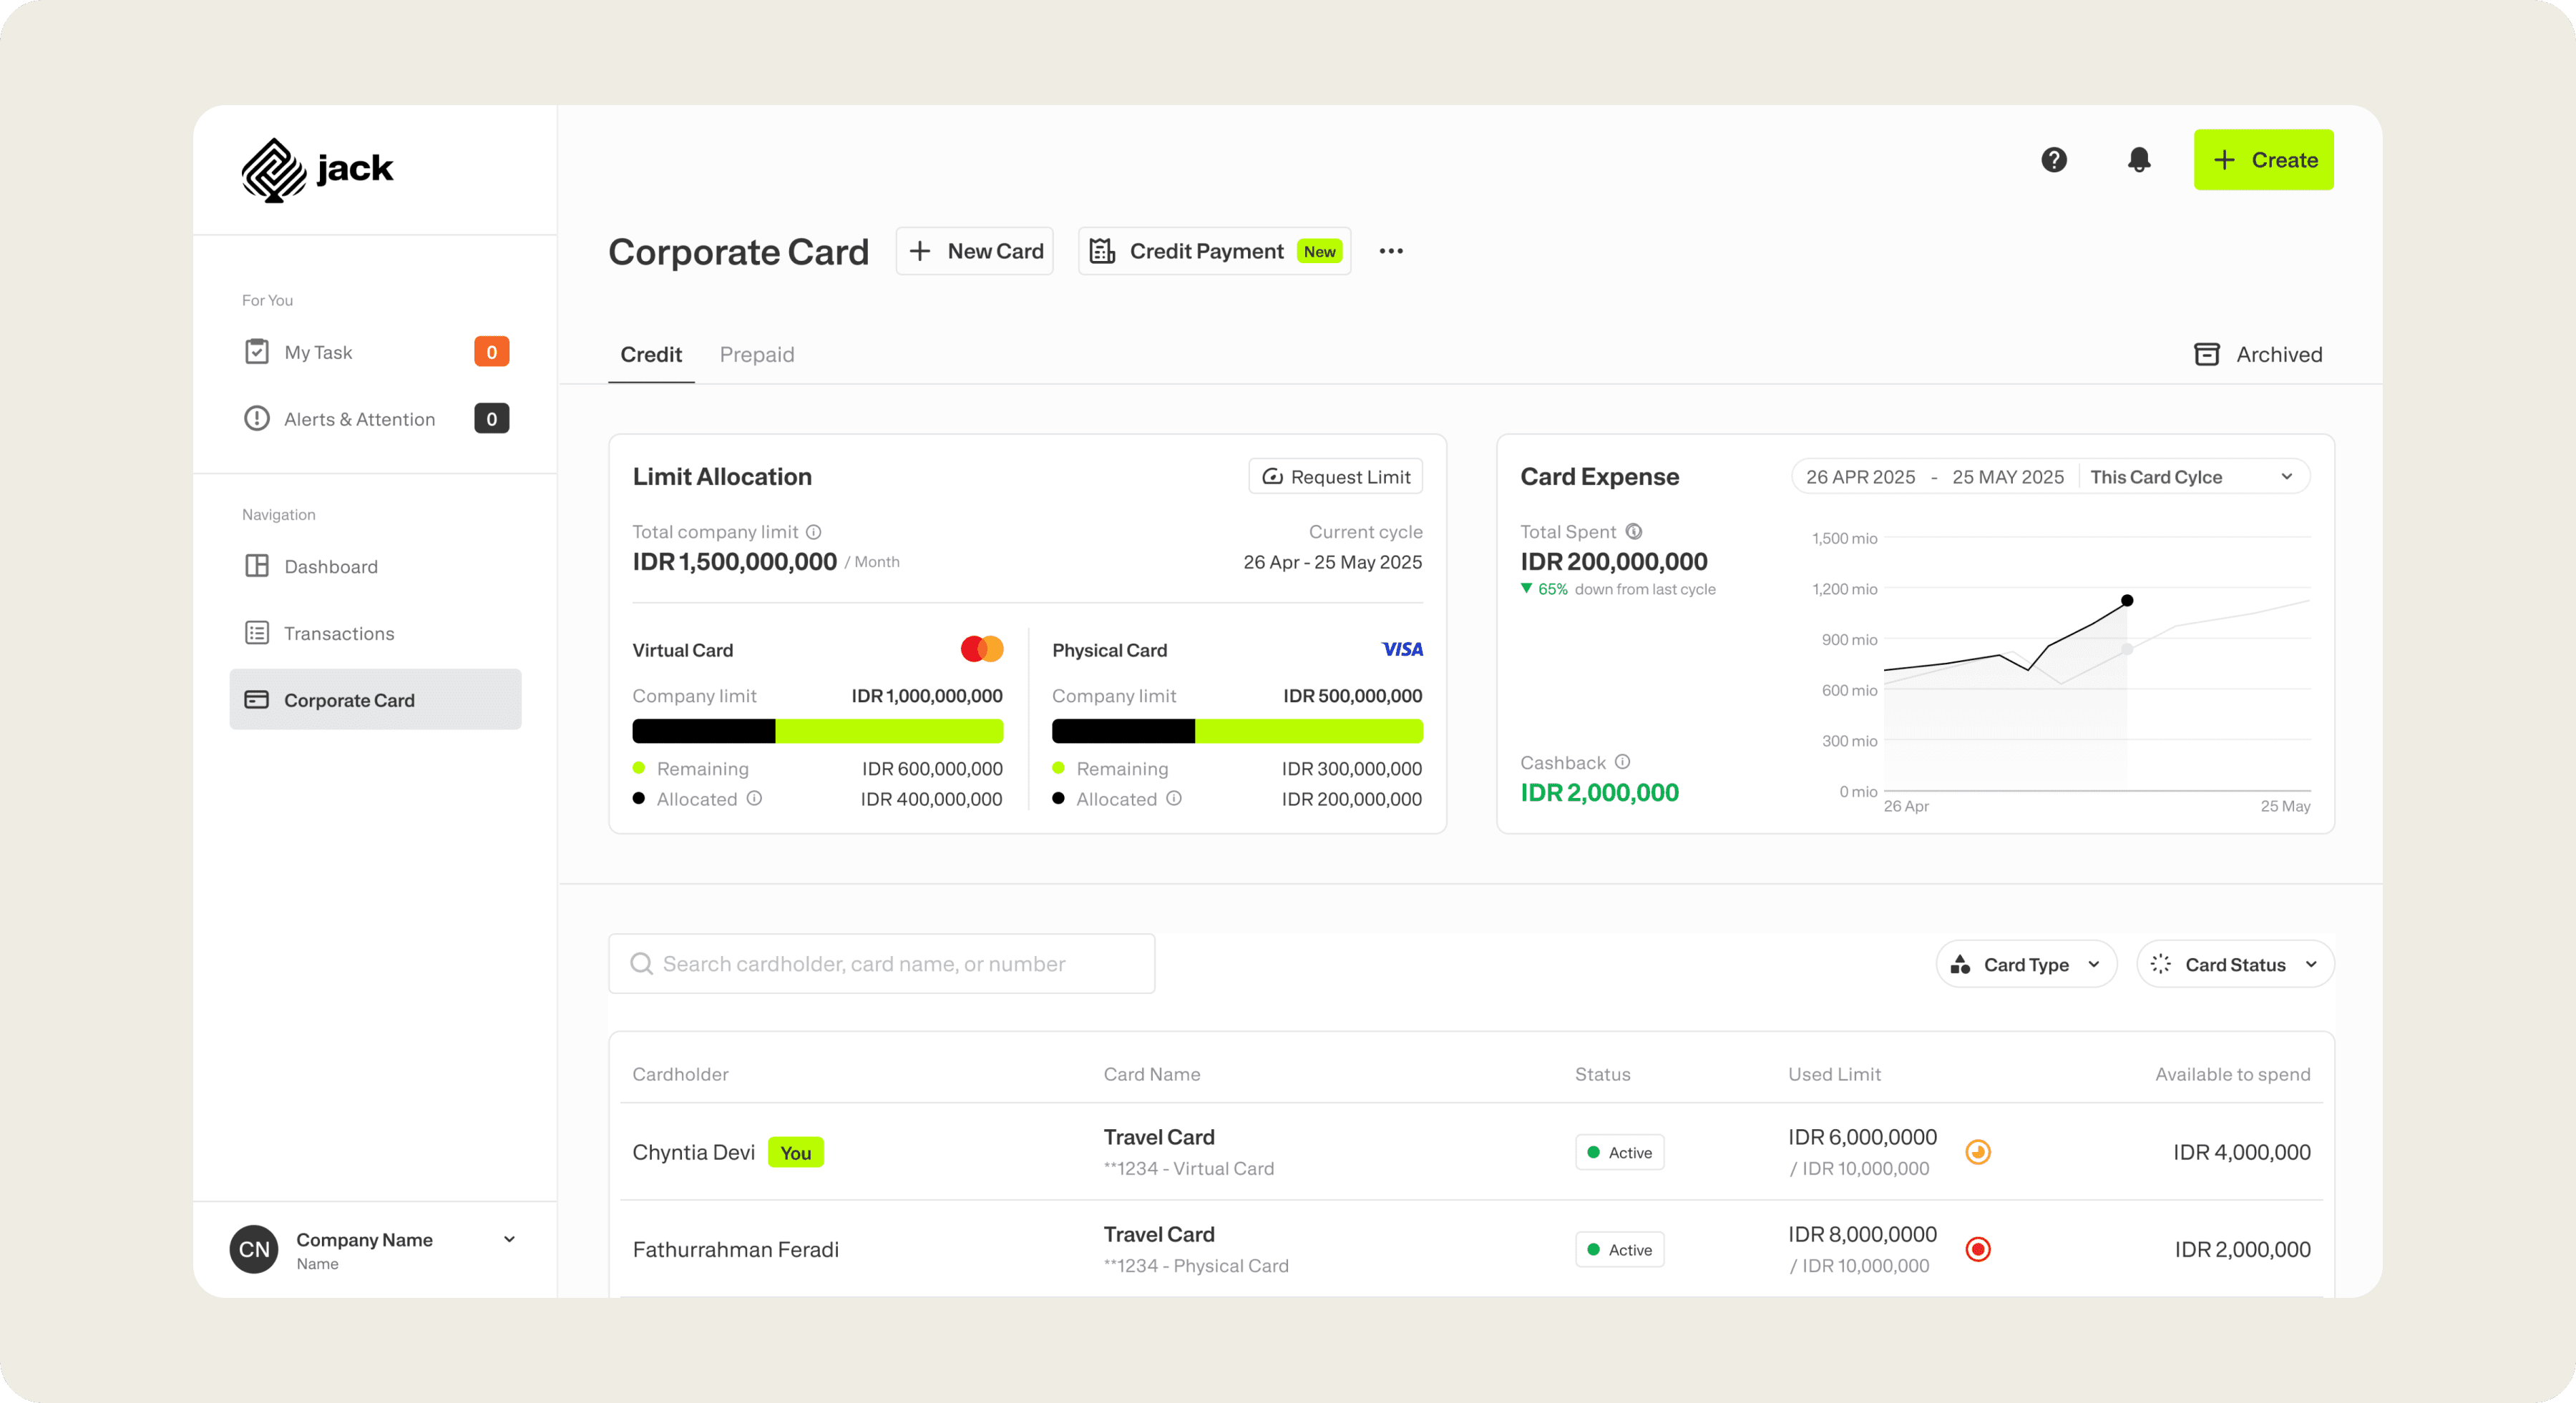Click the help question mark icon
2576x1403 pixels.
click(2054, 160)
